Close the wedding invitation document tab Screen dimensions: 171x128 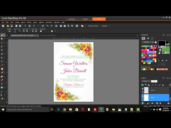tap(38, 36)
